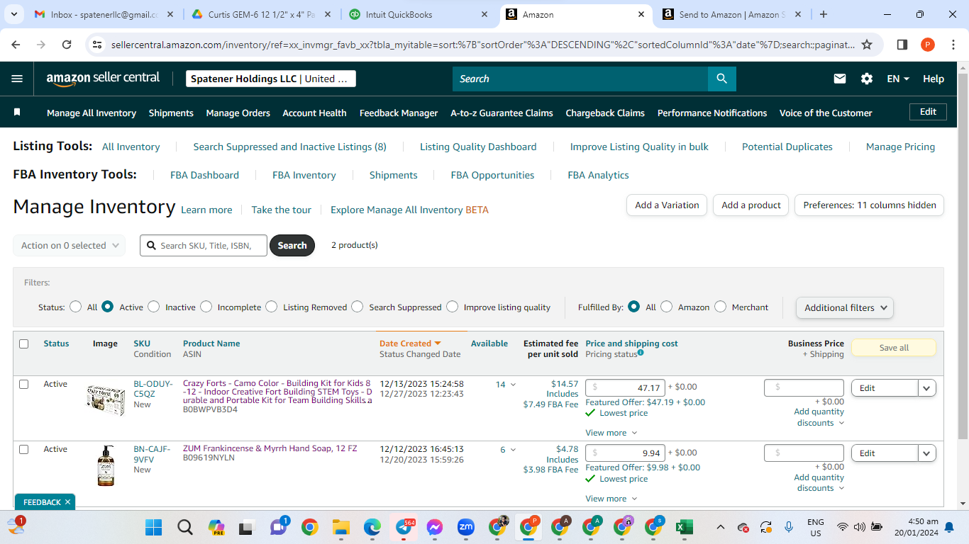Open Telegram from the taskbar
This screenshot has width=969, height=544.
404,527
